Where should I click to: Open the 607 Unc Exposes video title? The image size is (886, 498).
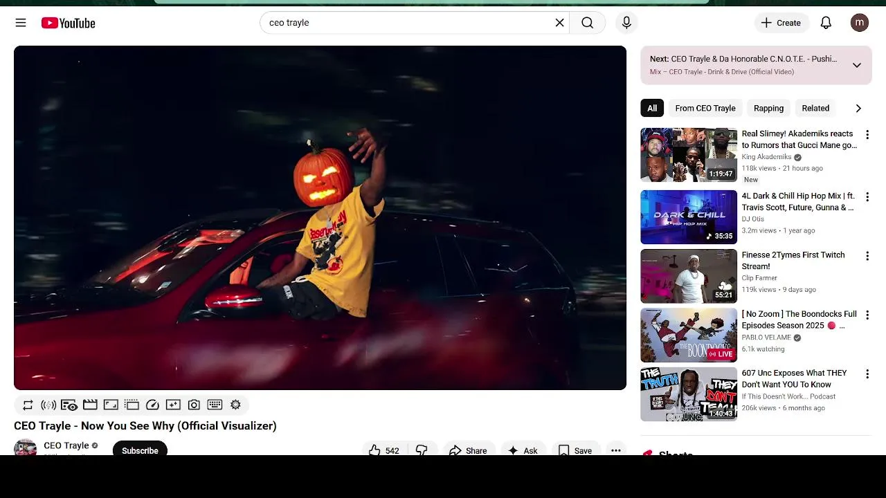pyautogui.click(x=795, y=378)
